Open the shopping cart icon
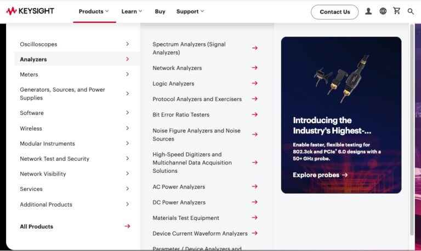This screenshot has width=421, height=251. tap(396, 11)
